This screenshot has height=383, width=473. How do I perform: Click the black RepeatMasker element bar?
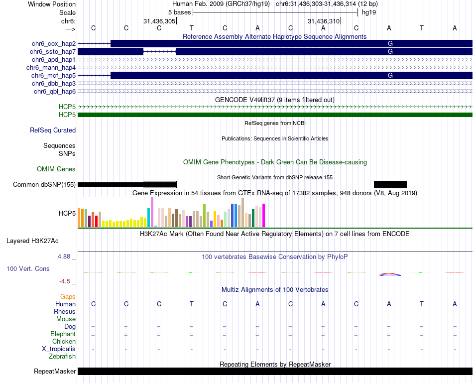(x=275, y=371)
